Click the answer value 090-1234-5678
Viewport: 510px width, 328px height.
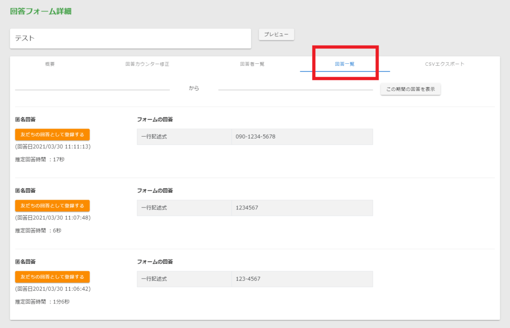point(255,137)
